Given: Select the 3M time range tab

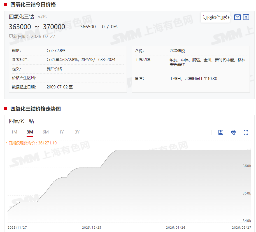Looking at the screenshot, I should pos(30,132).
